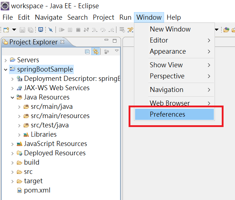Image resolution: width=235 pixels, height=200 pixels.
Task: Open the Project Explorer View Menu triangle
Action: (117, 50)
